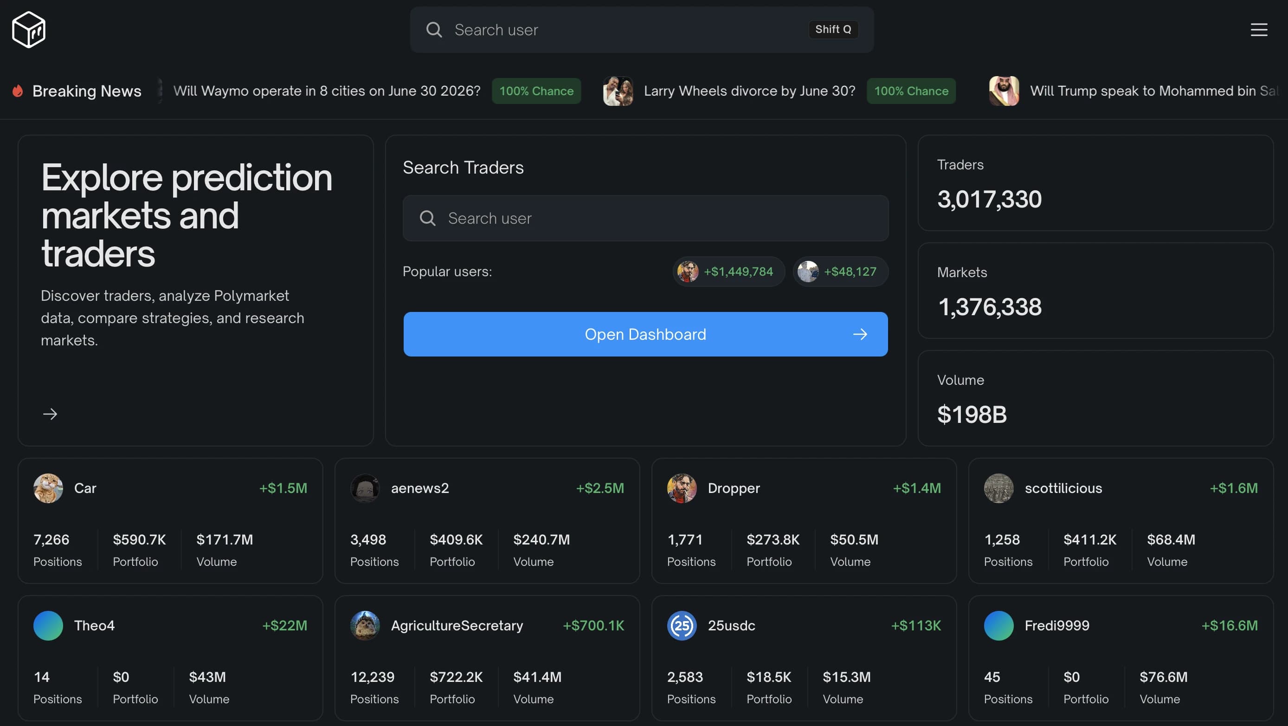Image resolution: width=1288 pixels, height=726 pixels.
Task: Click aenews2's avatar
Action: point(365,488)
